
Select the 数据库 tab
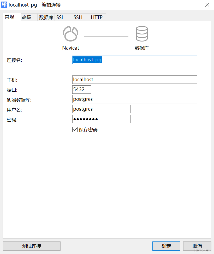(x=46, y=17)
